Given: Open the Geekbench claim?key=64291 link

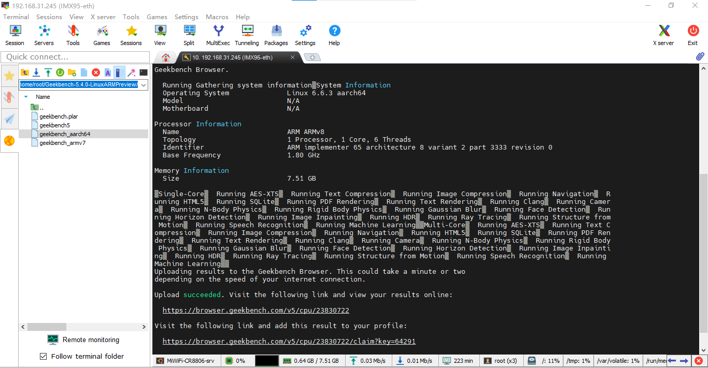Looking at the screenshot, I should (289, 342).
